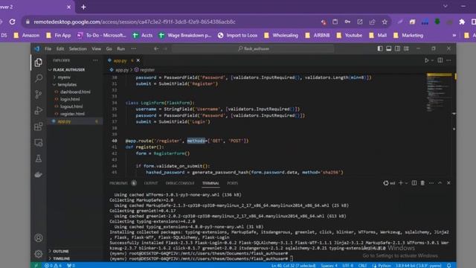Open the Go menu
476x268 pixels.
[109, 48]
